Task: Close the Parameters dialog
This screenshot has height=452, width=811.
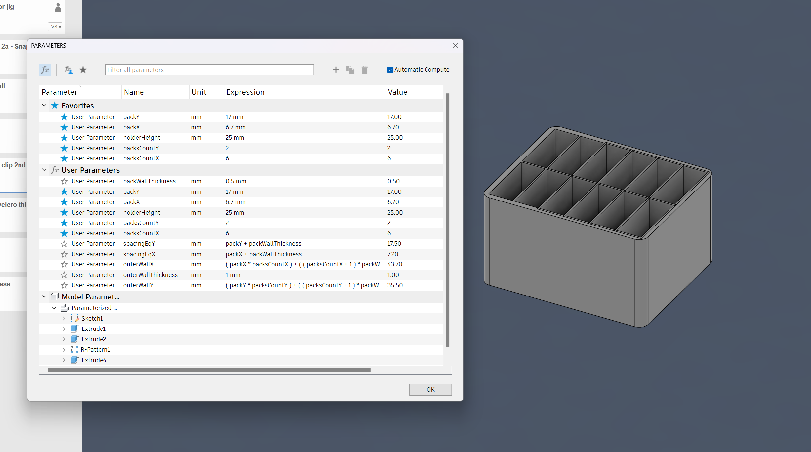Action: point(455,46)
